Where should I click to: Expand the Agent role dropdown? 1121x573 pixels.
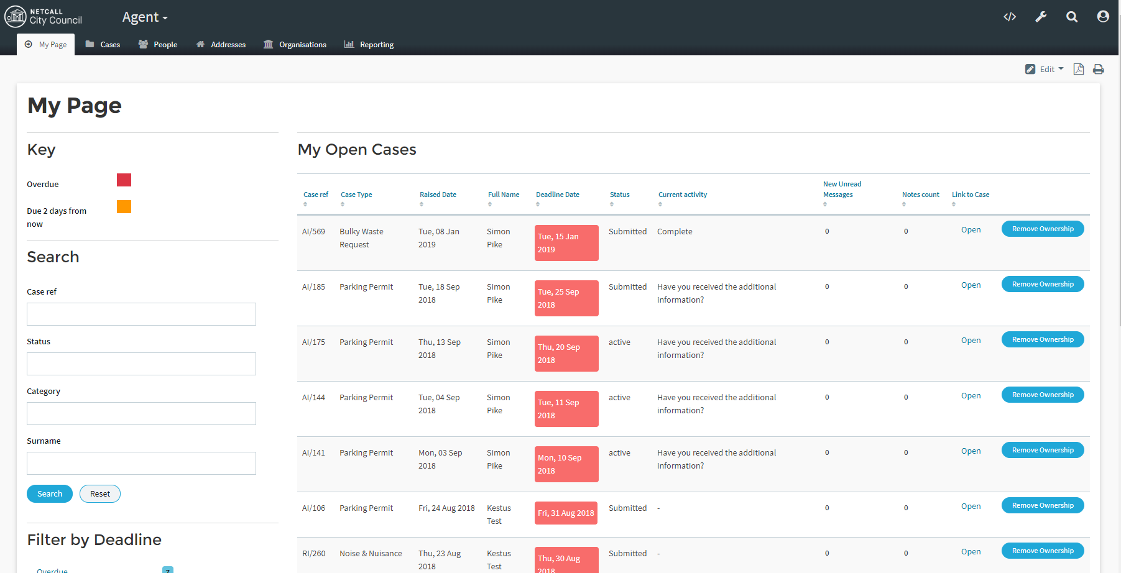145,17
